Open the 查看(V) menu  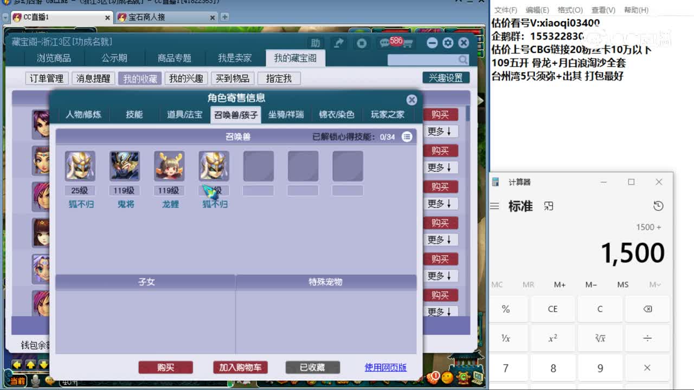tap(603, 10)
